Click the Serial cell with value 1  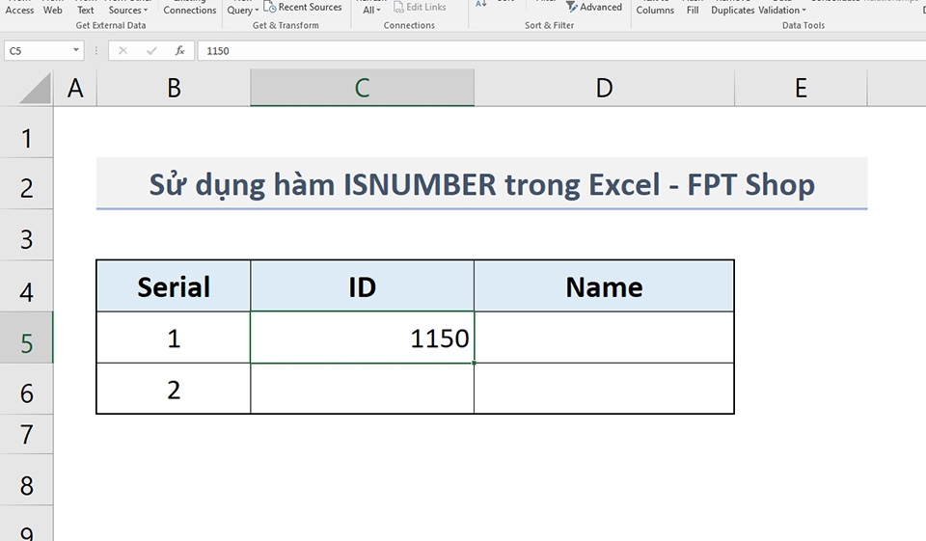tap(174, 338)
